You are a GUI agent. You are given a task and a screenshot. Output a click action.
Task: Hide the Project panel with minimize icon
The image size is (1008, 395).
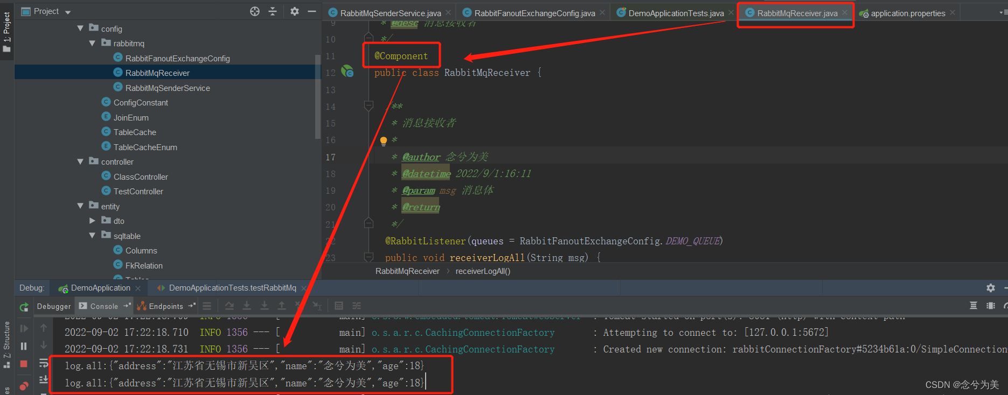[311, 11]
